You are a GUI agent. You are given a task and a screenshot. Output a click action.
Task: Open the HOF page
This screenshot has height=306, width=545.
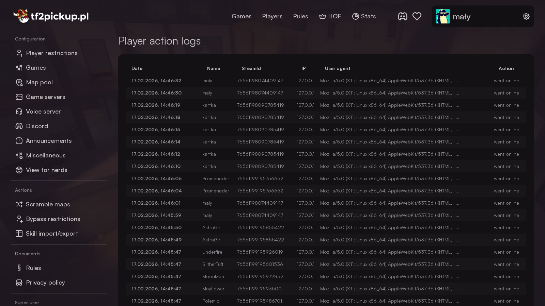[x=330, y=16]
